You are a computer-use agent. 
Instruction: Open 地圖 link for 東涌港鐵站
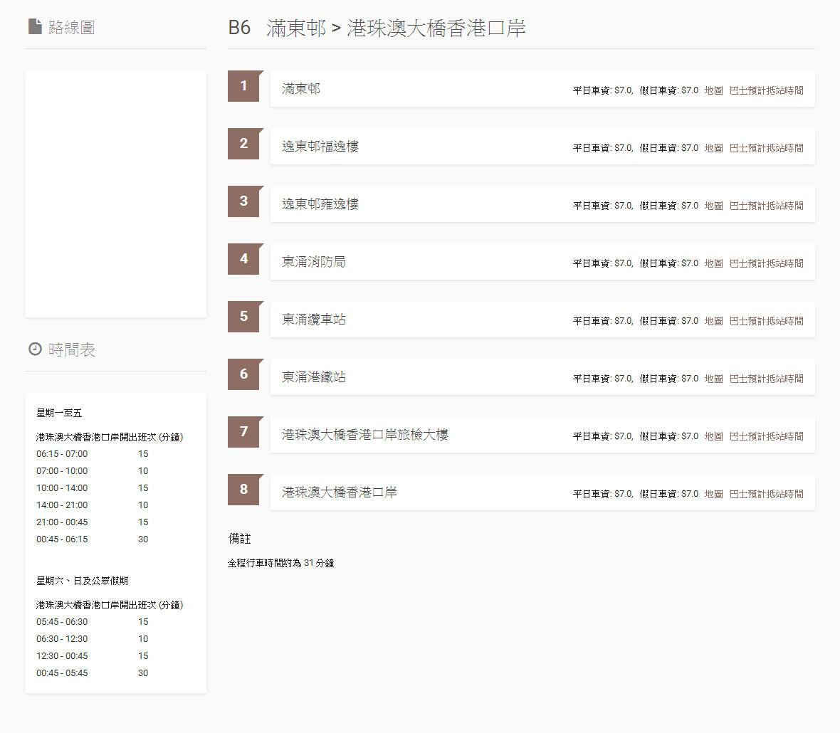tap(713, 379)
